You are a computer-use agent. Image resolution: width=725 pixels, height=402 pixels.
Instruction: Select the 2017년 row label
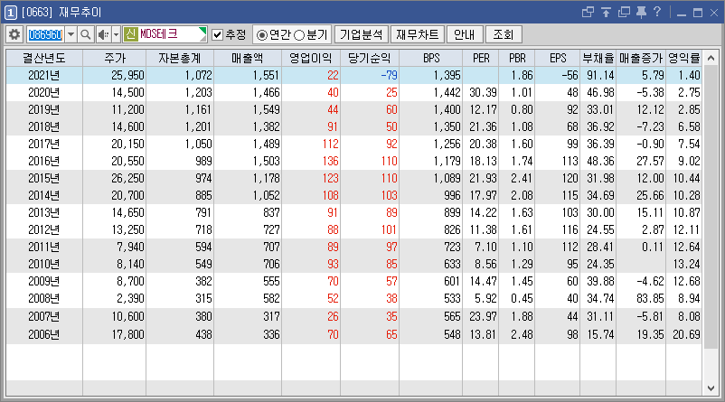(x=44, y=144)
